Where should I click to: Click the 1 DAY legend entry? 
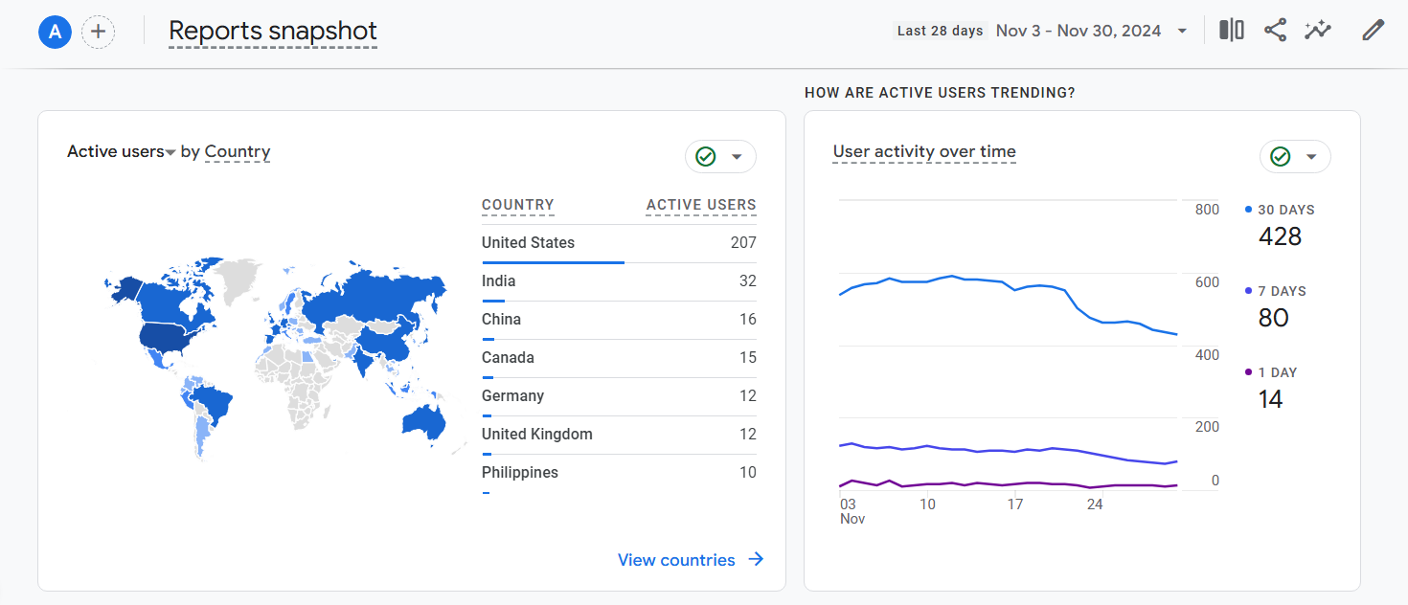[1271, 372]
